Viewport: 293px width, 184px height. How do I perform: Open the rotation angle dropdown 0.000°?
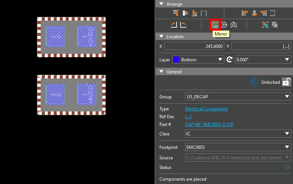(263, 60)
